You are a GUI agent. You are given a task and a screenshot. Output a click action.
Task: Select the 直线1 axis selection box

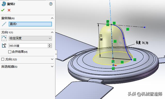30,24
